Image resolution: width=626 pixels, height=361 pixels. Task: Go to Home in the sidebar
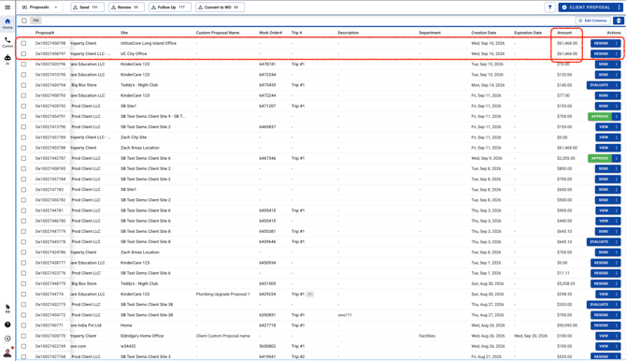(7, 23)
